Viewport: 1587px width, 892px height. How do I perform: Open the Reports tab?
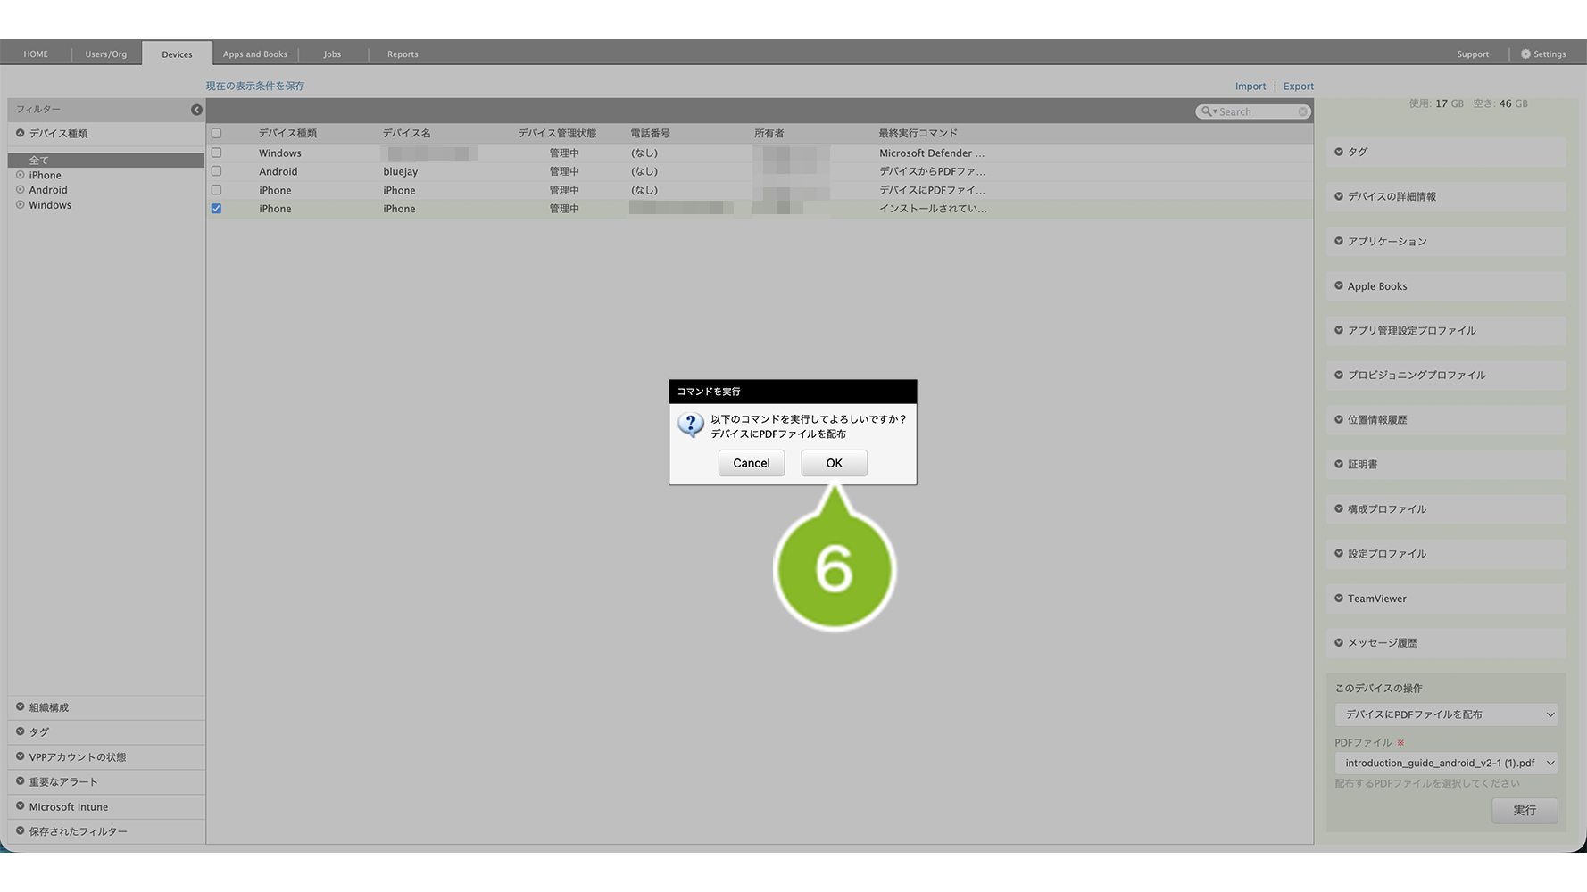tap(403, 54)
